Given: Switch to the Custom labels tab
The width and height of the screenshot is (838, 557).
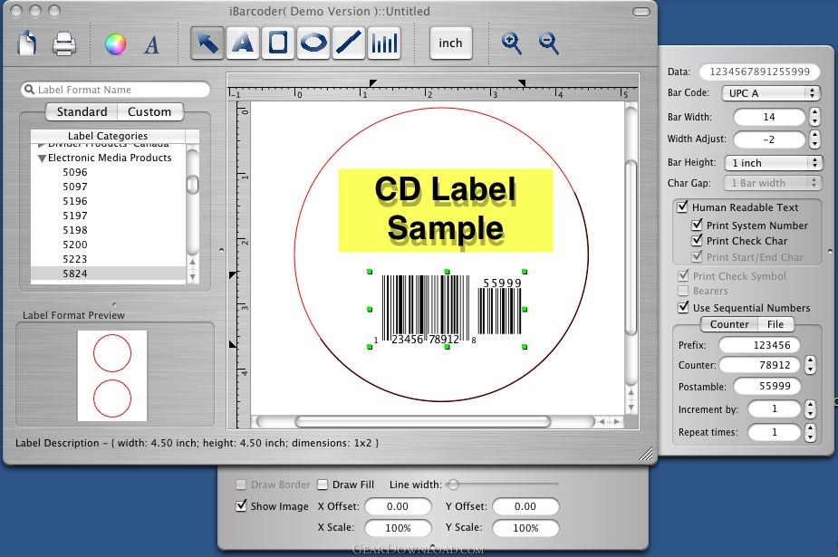Looking at the screenshot, I should pos(149,111).
